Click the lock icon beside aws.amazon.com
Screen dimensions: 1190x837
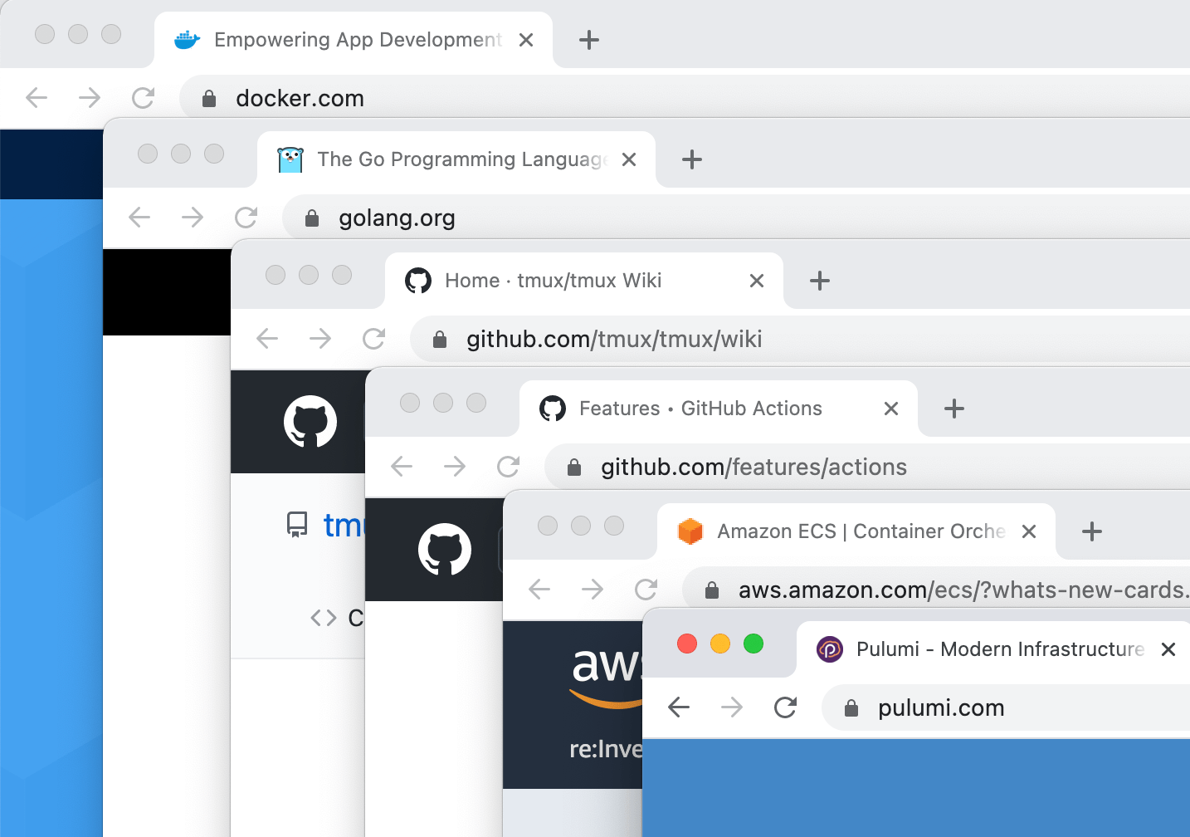[x=712, y=590]
